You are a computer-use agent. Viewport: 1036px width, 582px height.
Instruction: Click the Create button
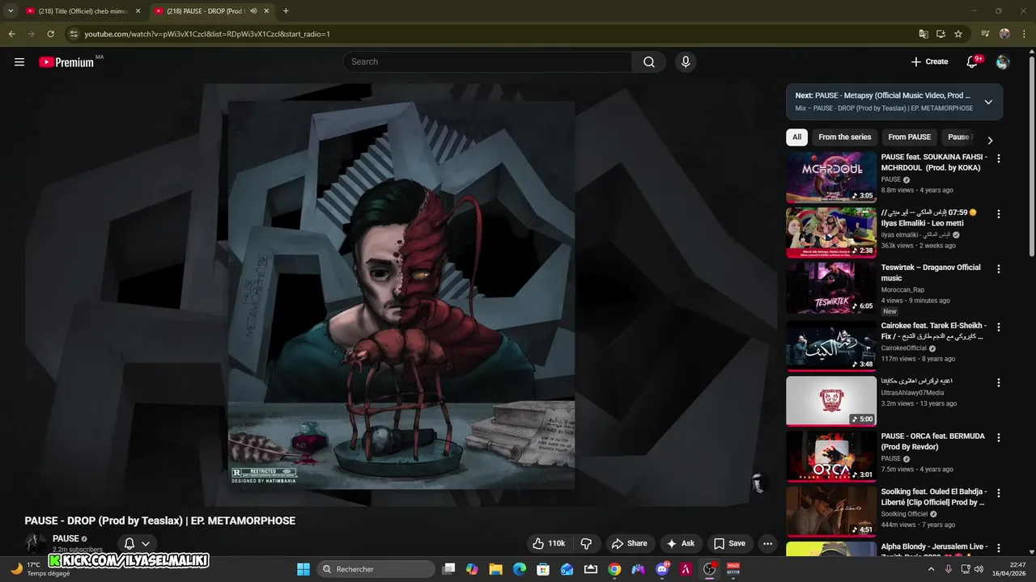[x=929, y=62]
